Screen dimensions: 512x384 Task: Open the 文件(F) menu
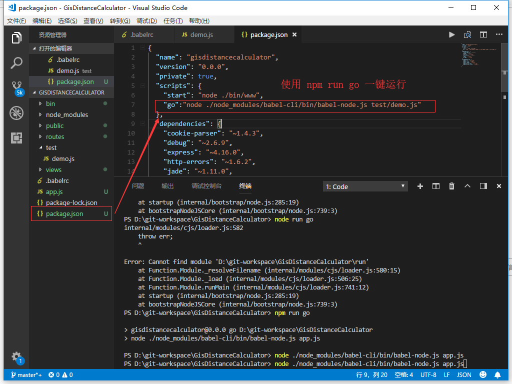click(x=16, y=21)
